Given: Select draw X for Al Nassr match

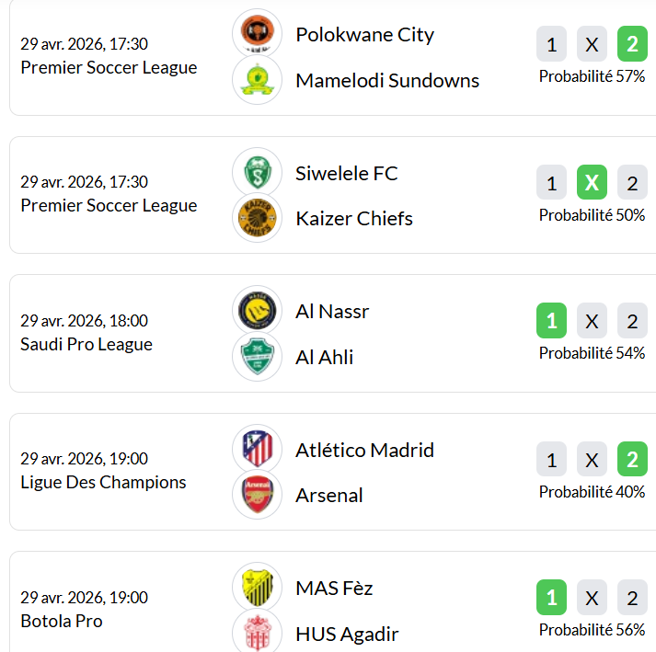Looking at the screenshot, I should click(x=592, y=321).
